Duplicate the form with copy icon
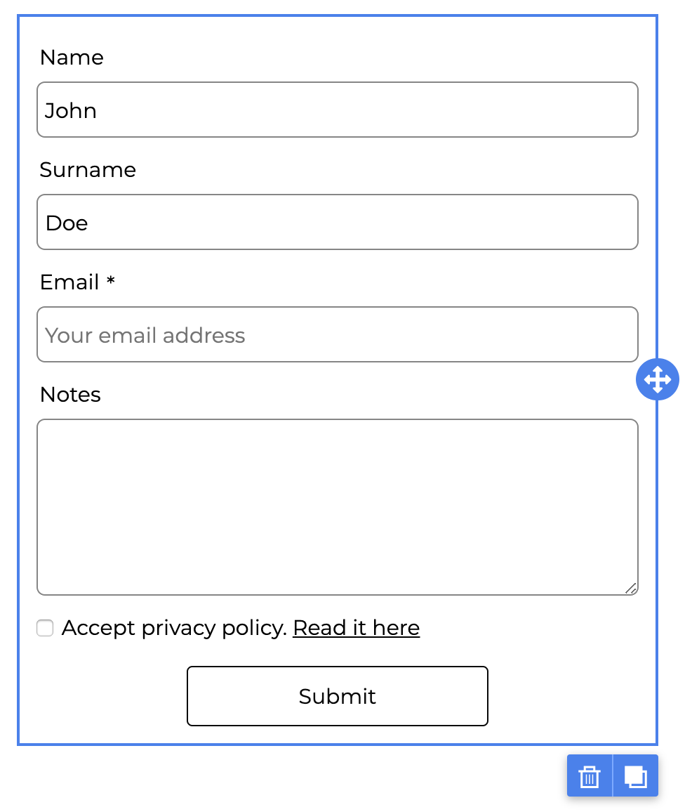Screen dimensions: 692x812 pyautogui.click(x=636, y=777)
